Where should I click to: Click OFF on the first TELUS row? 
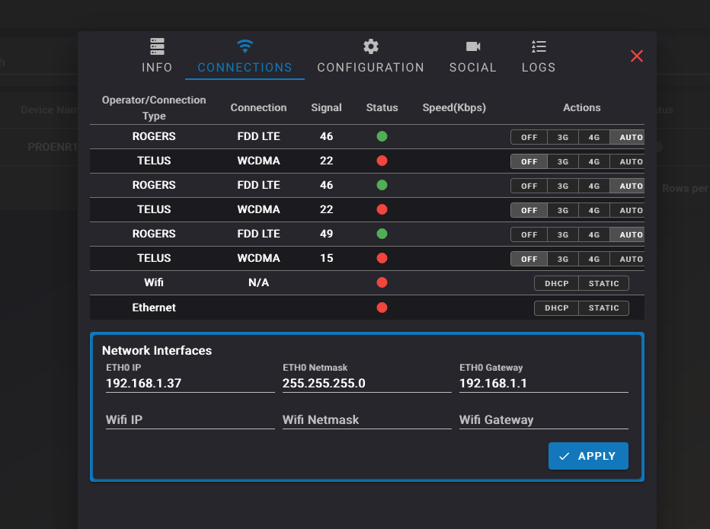(x=529, y=161)
